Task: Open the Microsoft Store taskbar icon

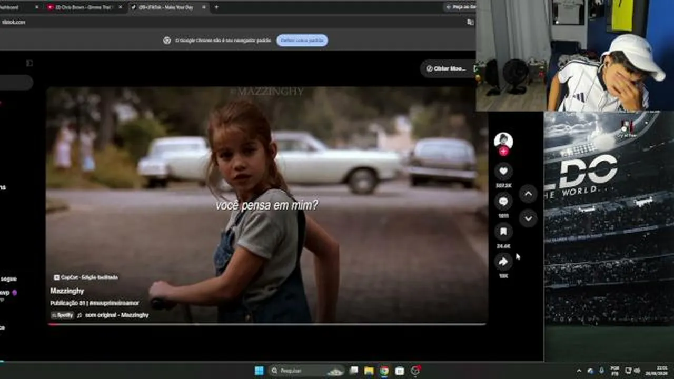Action: [400, 371]
